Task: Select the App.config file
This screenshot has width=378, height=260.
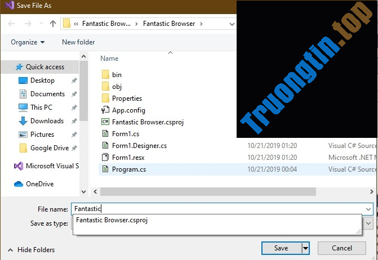Action: tap(128, 110)
